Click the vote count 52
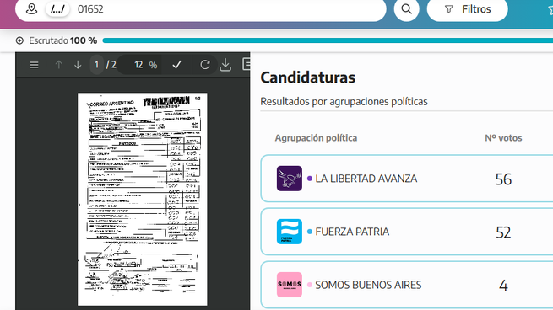The image size is (553, 310). tap(503, 232)
